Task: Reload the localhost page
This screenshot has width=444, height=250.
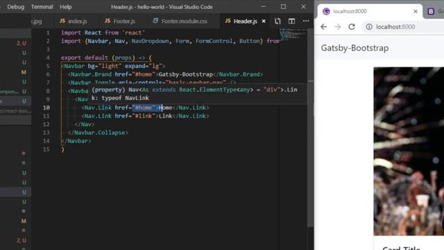Action: point(352,26)
